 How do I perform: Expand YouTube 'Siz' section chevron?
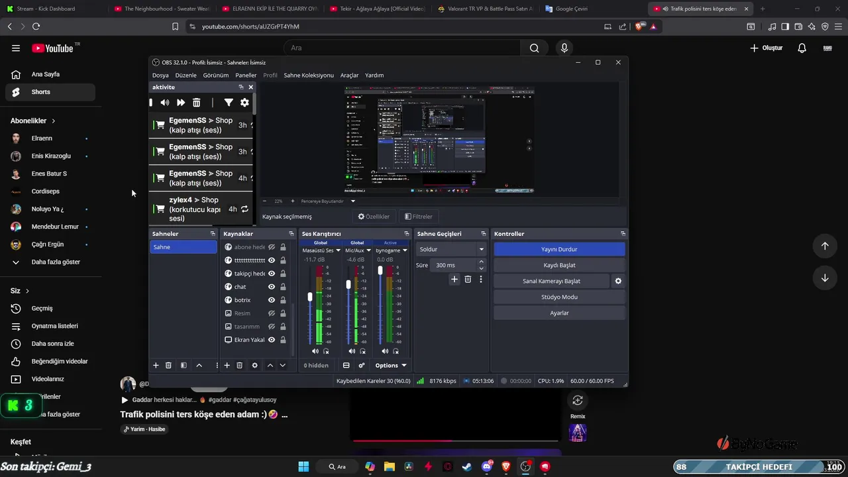tap(27, 291)
